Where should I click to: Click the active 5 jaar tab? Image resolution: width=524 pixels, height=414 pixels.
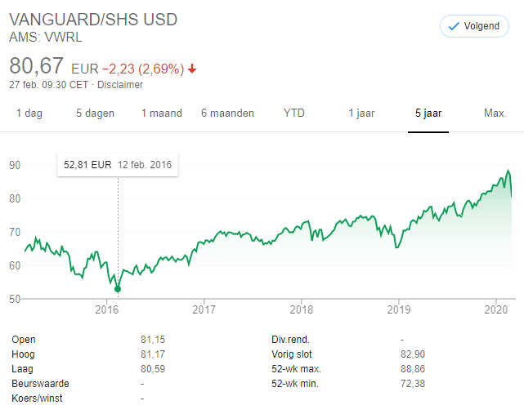[x=428, y=114]
